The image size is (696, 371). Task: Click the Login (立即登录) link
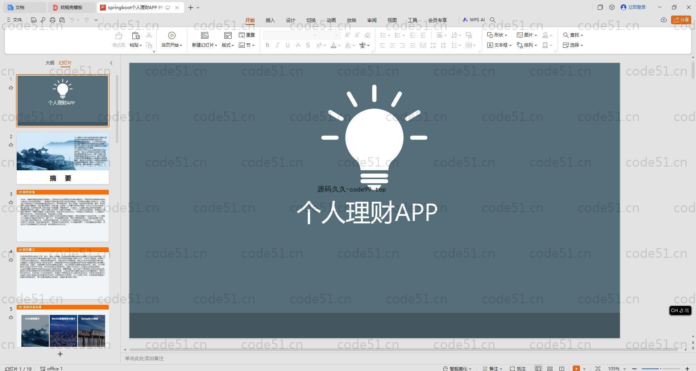633,7
